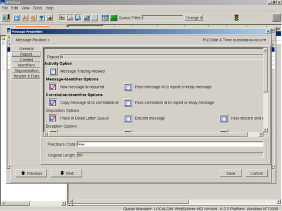Check the Discard message option
Image resolution: width=282 pixels, height=211 pixels.
click(127, 118)
